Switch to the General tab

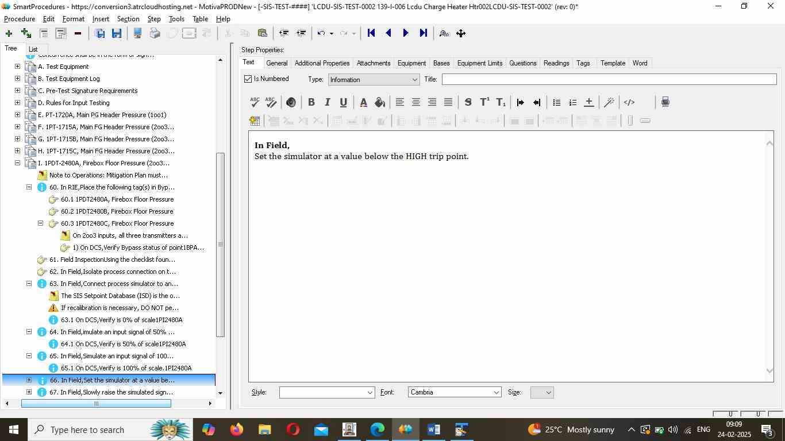276,63
